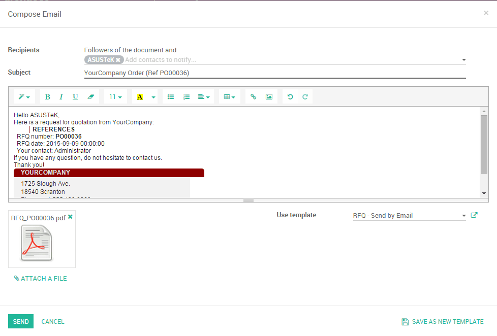Viewport: 497px width, 336px height.
Task: Apply italic formatting in the editor
Action: pos(61,96)
